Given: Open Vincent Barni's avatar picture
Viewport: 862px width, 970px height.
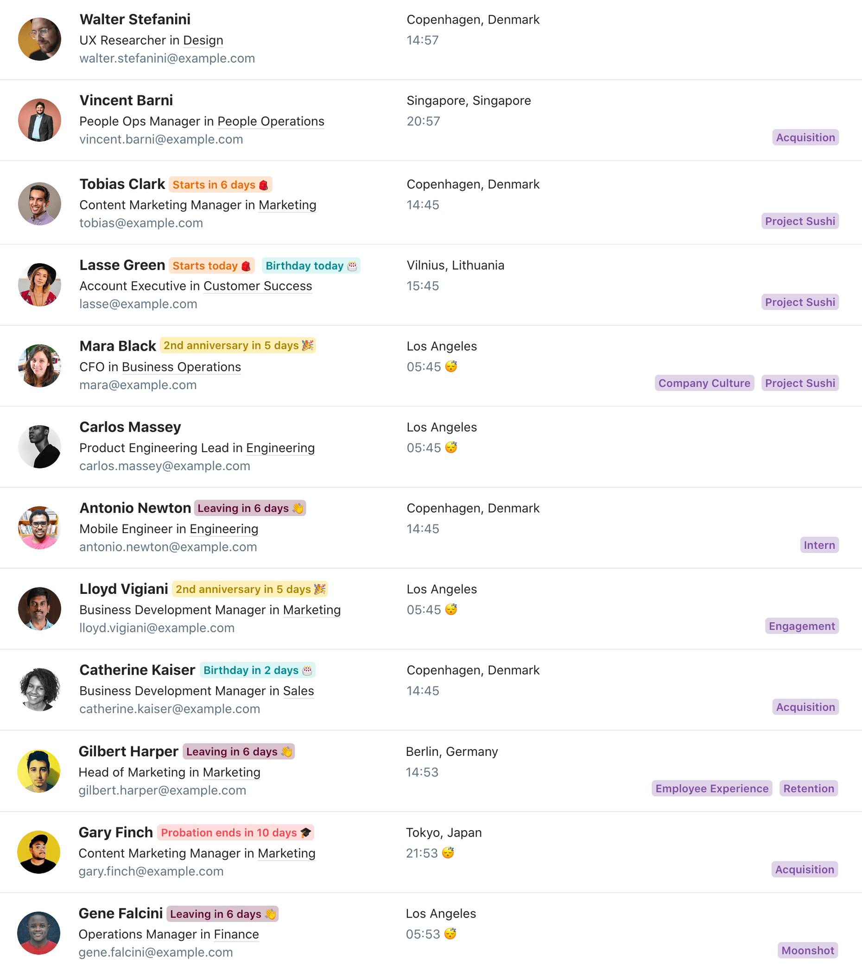Looking at the screenshot, I should [x=39, y=120].
